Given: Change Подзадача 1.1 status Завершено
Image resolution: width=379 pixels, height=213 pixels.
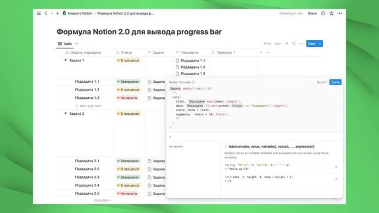Looking at the screenshot, I should pos(128,82).
